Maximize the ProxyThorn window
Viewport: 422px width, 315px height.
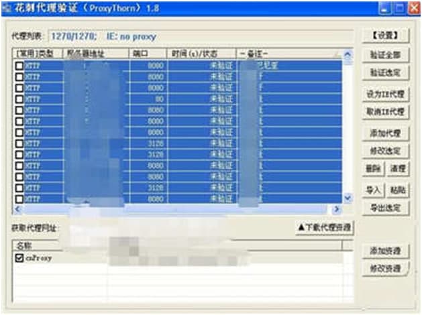click(x=399, y=8)
